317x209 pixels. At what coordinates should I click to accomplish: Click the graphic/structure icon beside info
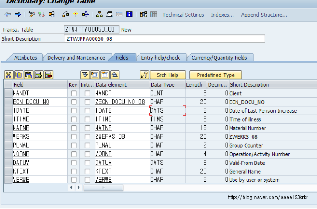[x=143, y=15]
